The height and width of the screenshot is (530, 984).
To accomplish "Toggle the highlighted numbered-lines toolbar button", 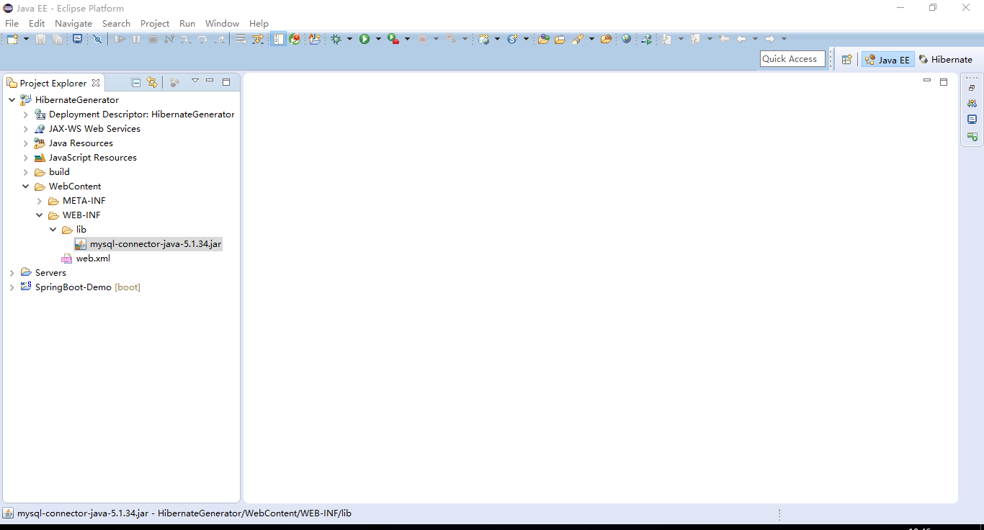I will point(278,39).
